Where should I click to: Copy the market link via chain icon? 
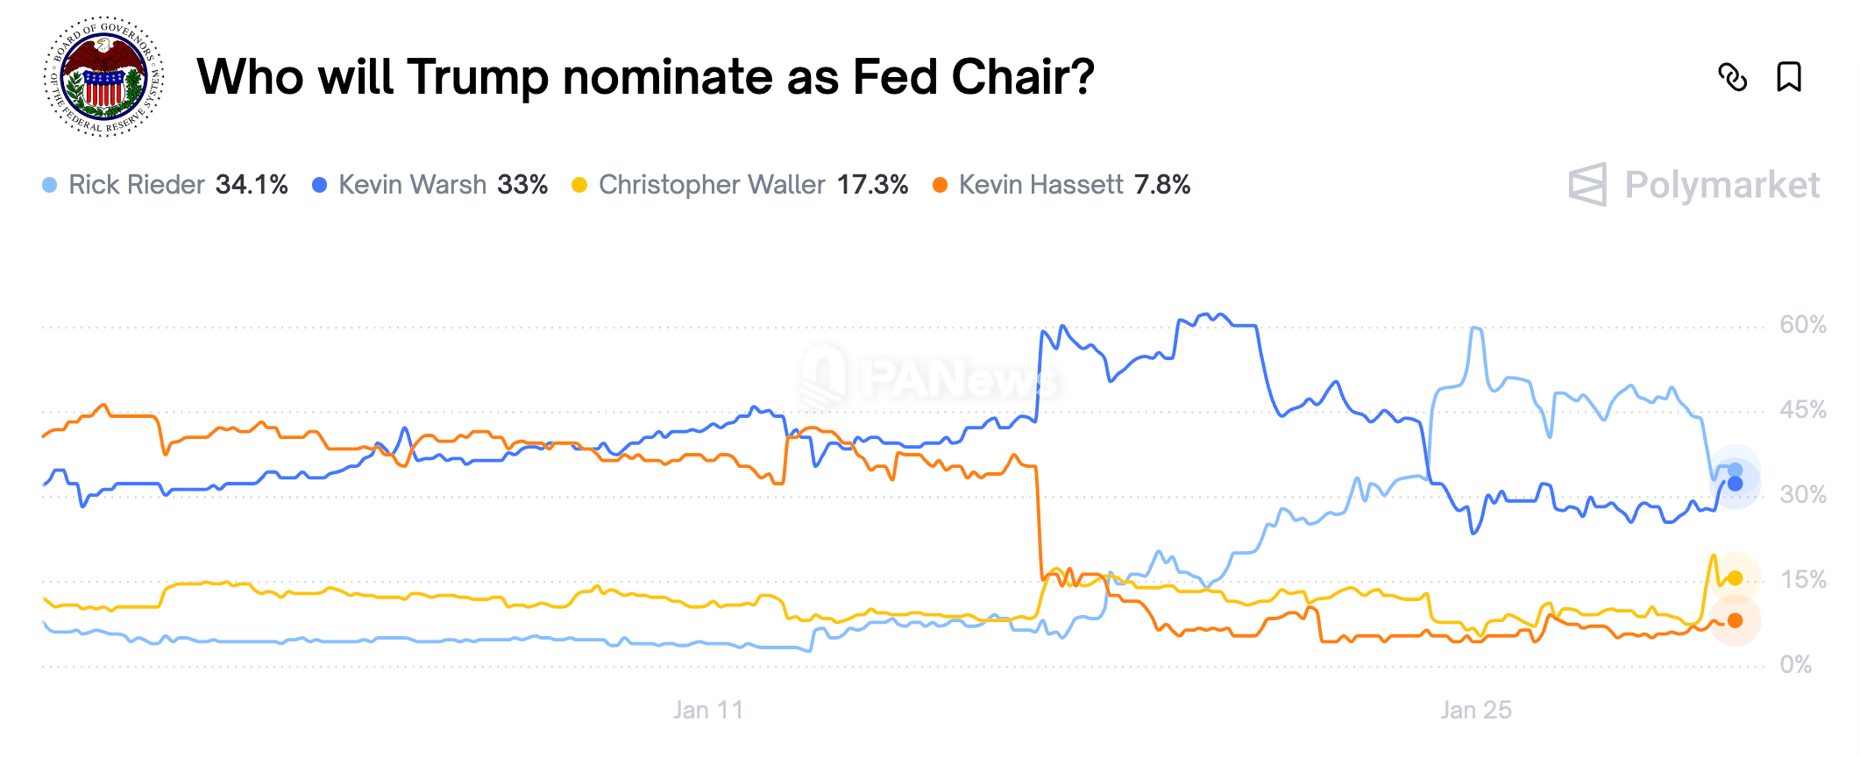click(x=1732, y=77)
